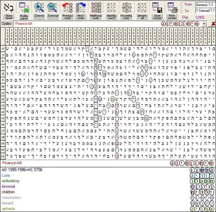Select the aphasia term in list
The height and width of the screenshot is (212, 216).
click(x=8, y=209)
